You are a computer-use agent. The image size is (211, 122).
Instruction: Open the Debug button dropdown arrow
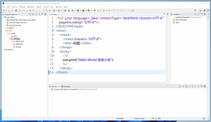click(75, 11)
